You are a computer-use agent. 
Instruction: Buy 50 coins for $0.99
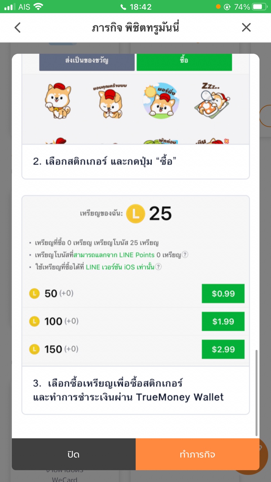pyautogui.click(x=223, y=293)
